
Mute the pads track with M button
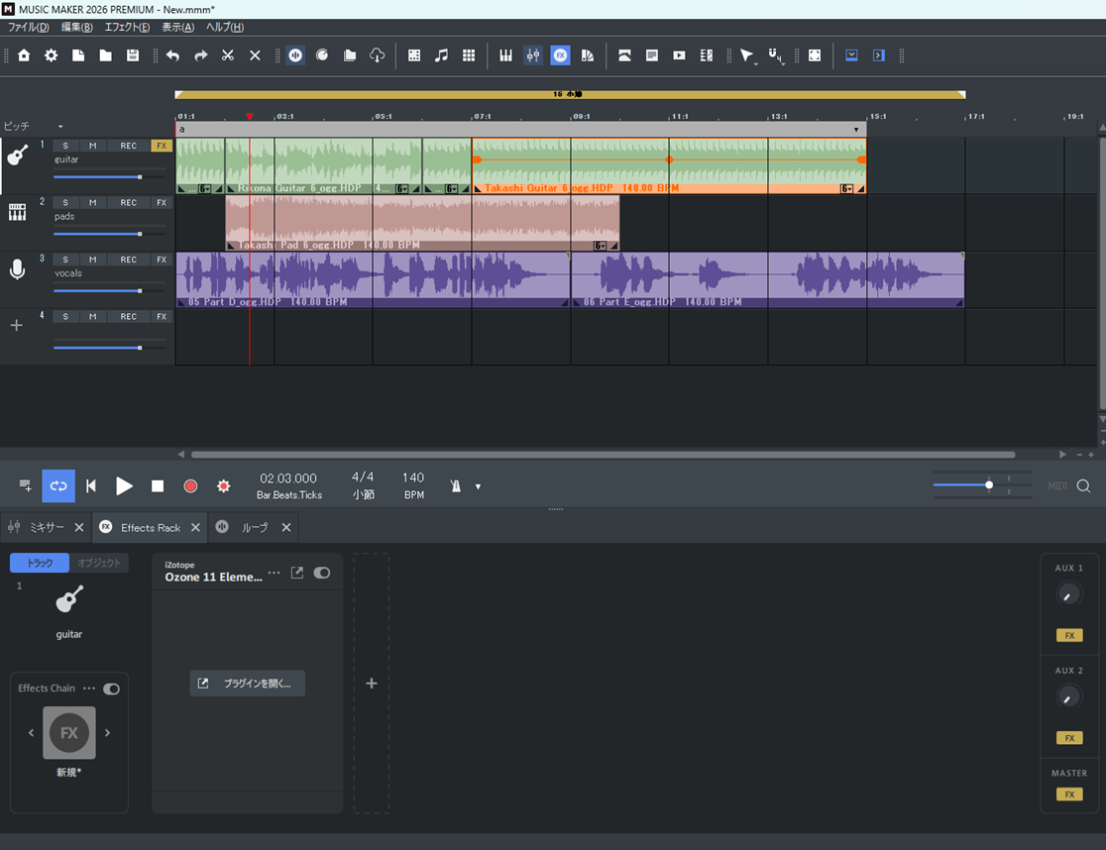click(92, 203)
